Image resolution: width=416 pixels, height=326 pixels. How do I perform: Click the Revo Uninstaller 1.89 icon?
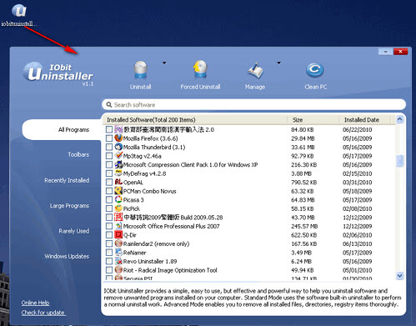coord(118,261)
